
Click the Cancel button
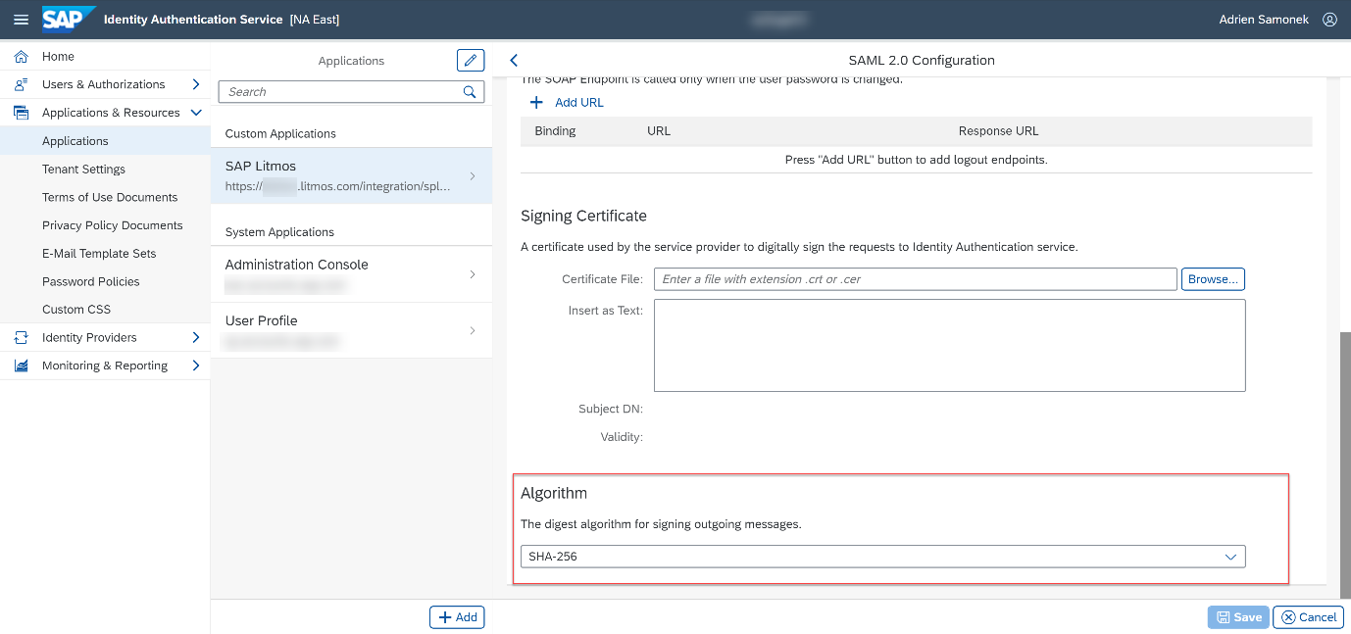coord(1308,617)
